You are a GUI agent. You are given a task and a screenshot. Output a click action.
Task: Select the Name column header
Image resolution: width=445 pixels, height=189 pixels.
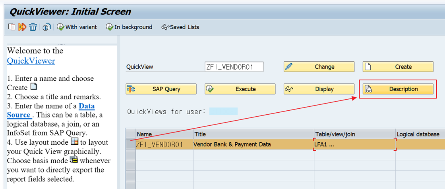[164, 134]
